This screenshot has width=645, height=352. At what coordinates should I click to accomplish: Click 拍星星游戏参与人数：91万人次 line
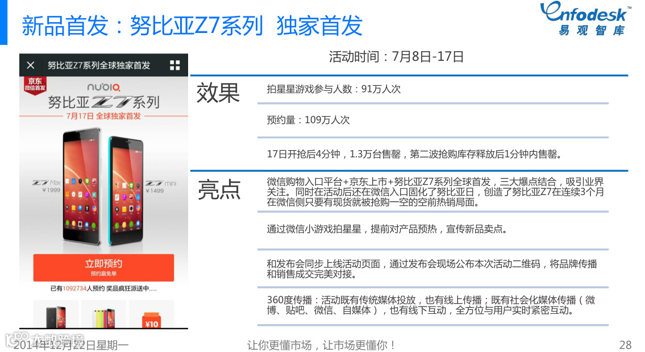click(x=334, y=89)
